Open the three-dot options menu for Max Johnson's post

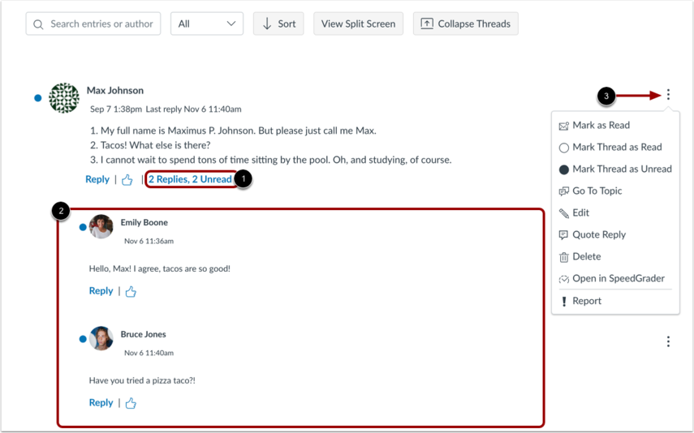[668, 95]
